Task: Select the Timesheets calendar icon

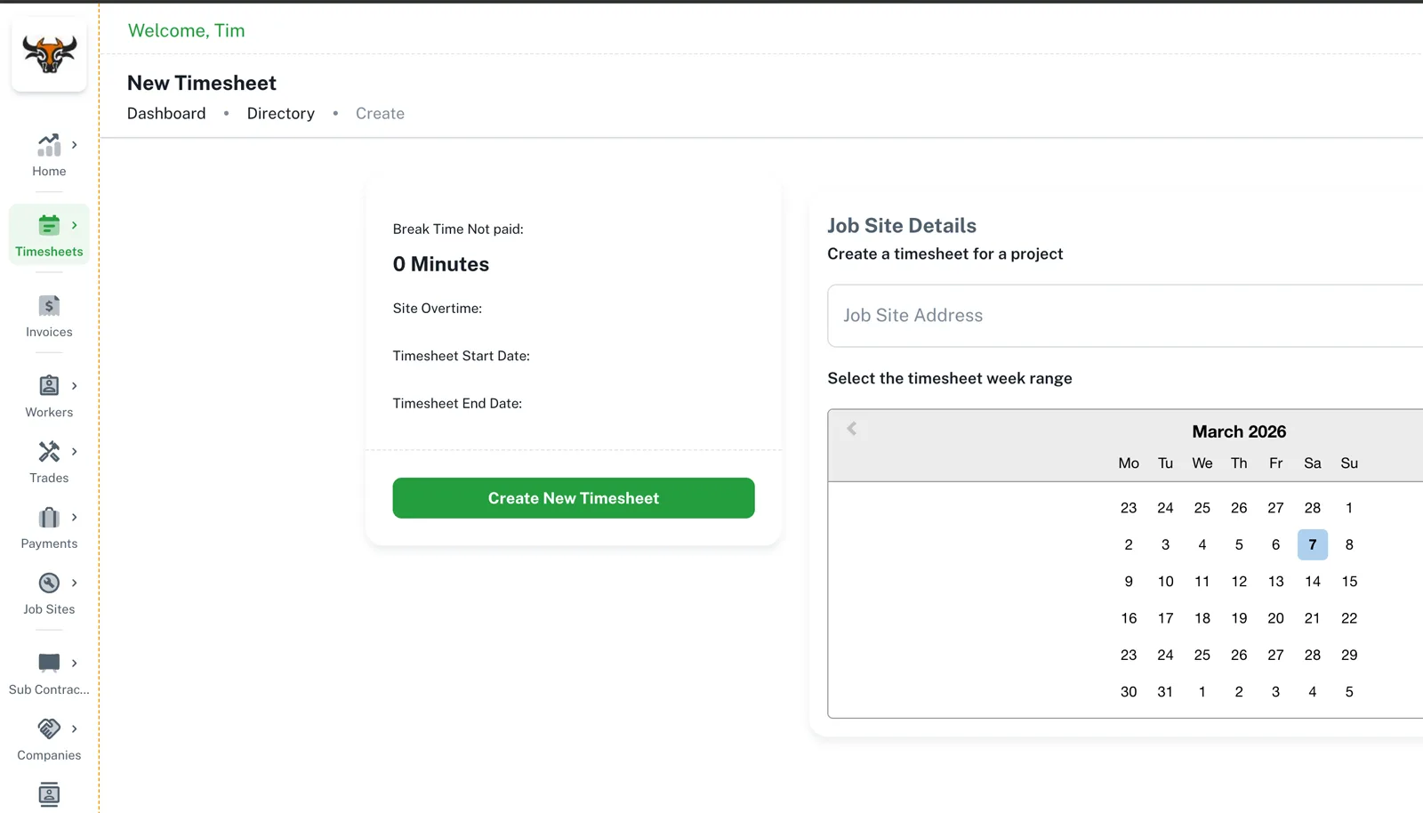Action: (49, 225)
